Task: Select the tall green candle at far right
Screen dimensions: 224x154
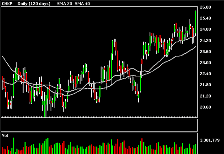Action: 195,22
